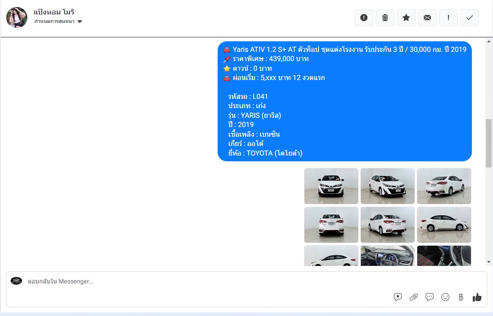Mark conversation unread with the envelope icon
The image size is (493, 316).
click(x=427, y=18)
